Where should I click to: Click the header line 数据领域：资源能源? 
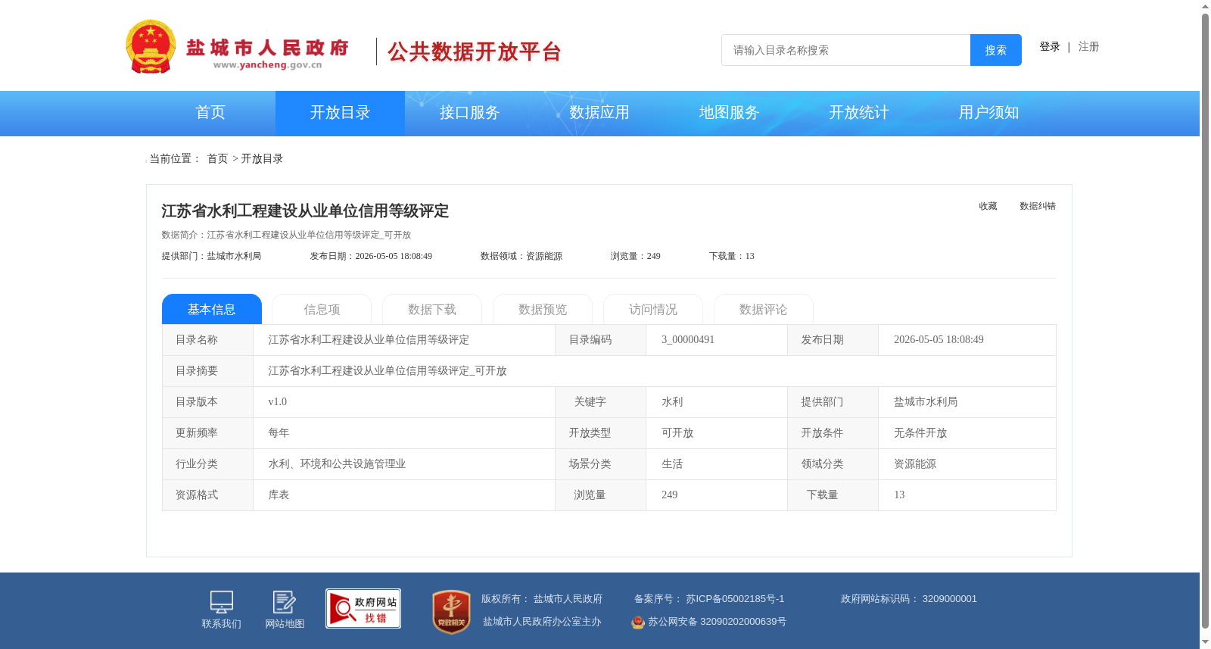pos(521,256)
